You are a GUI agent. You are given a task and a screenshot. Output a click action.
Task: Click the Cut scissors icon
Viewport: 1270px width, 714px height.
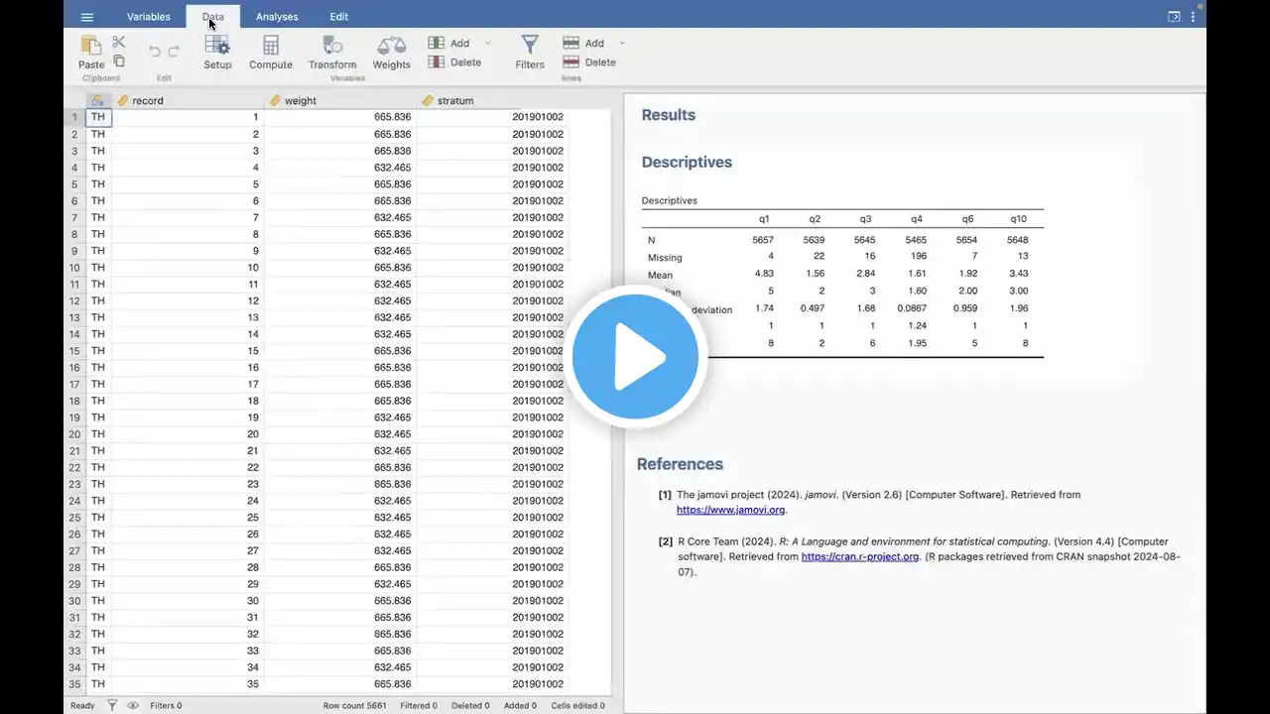point(119,42)
